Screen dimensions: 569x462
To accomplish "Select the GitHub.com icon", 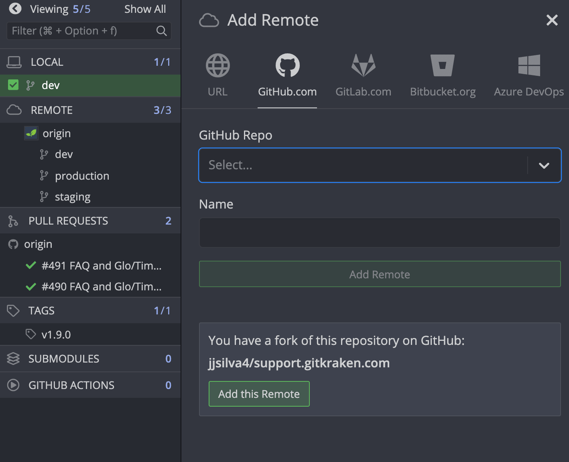I will point(287,65).
